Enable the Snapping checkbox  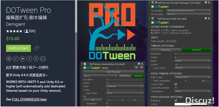point(107,103)
